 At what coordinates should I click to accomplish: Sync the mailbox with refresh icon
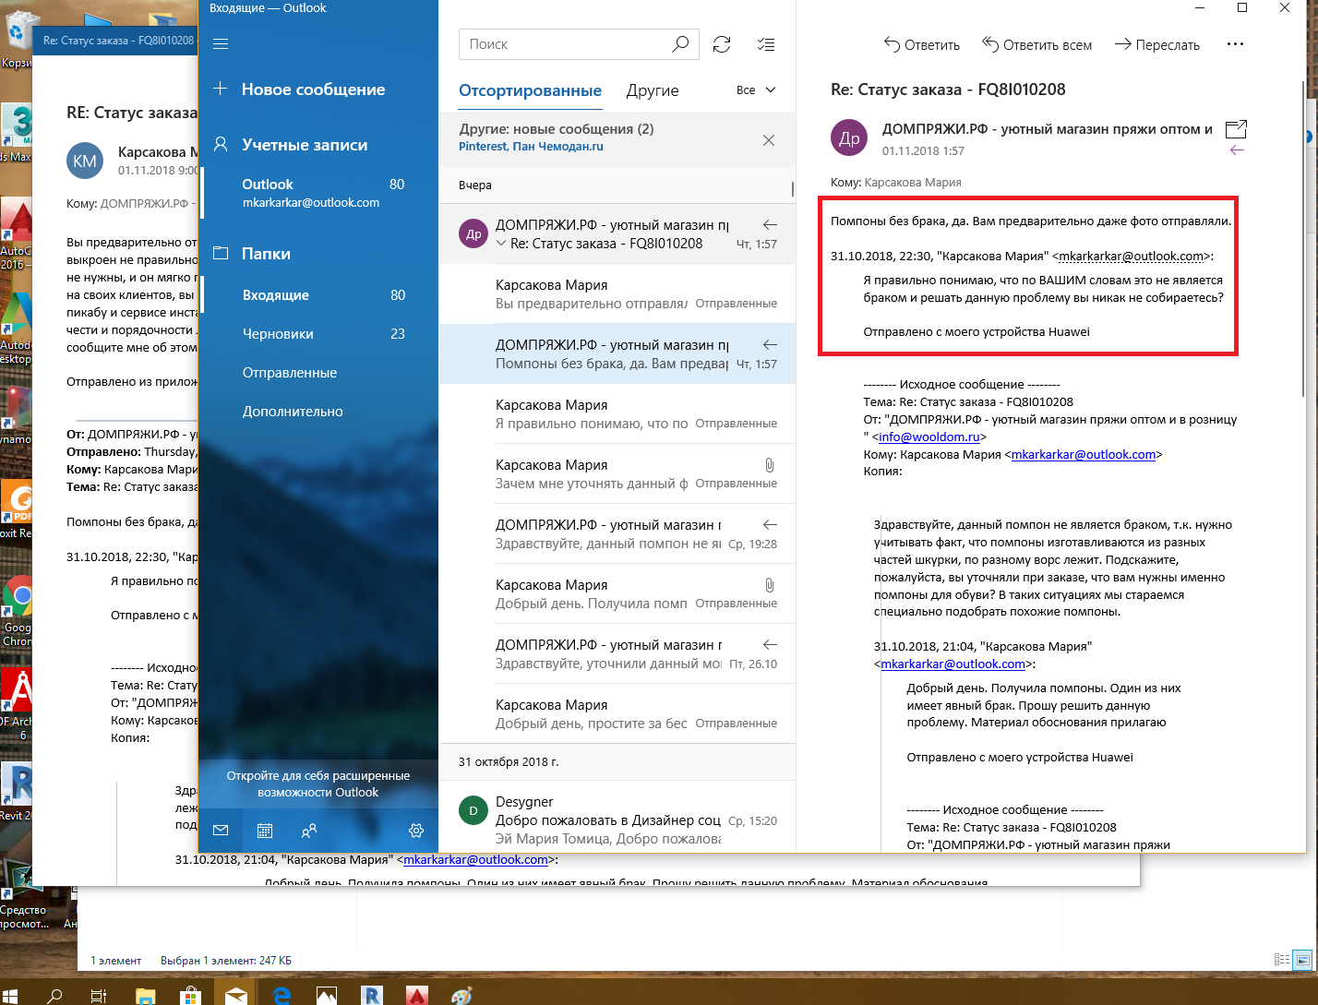pos(722,44)
